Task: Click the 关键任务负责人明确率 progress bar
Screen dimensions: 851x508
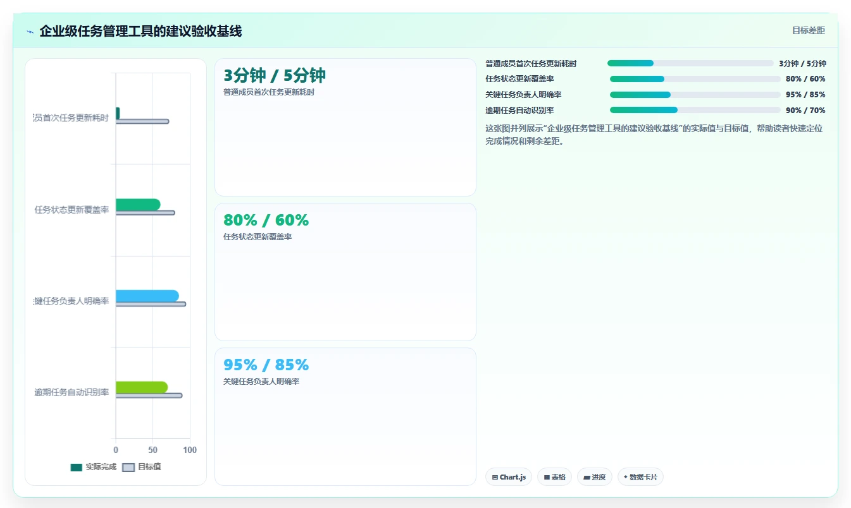Action: (x=695, y=95)
